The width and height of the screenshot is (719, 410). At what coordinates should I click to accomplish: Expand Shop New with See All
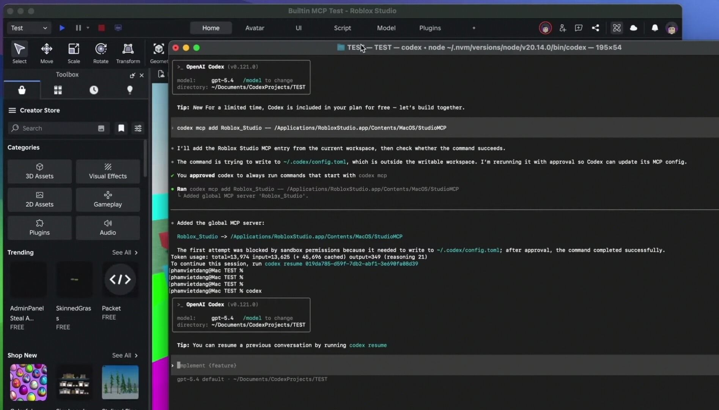pyautogui.click(x=125, y=355)
